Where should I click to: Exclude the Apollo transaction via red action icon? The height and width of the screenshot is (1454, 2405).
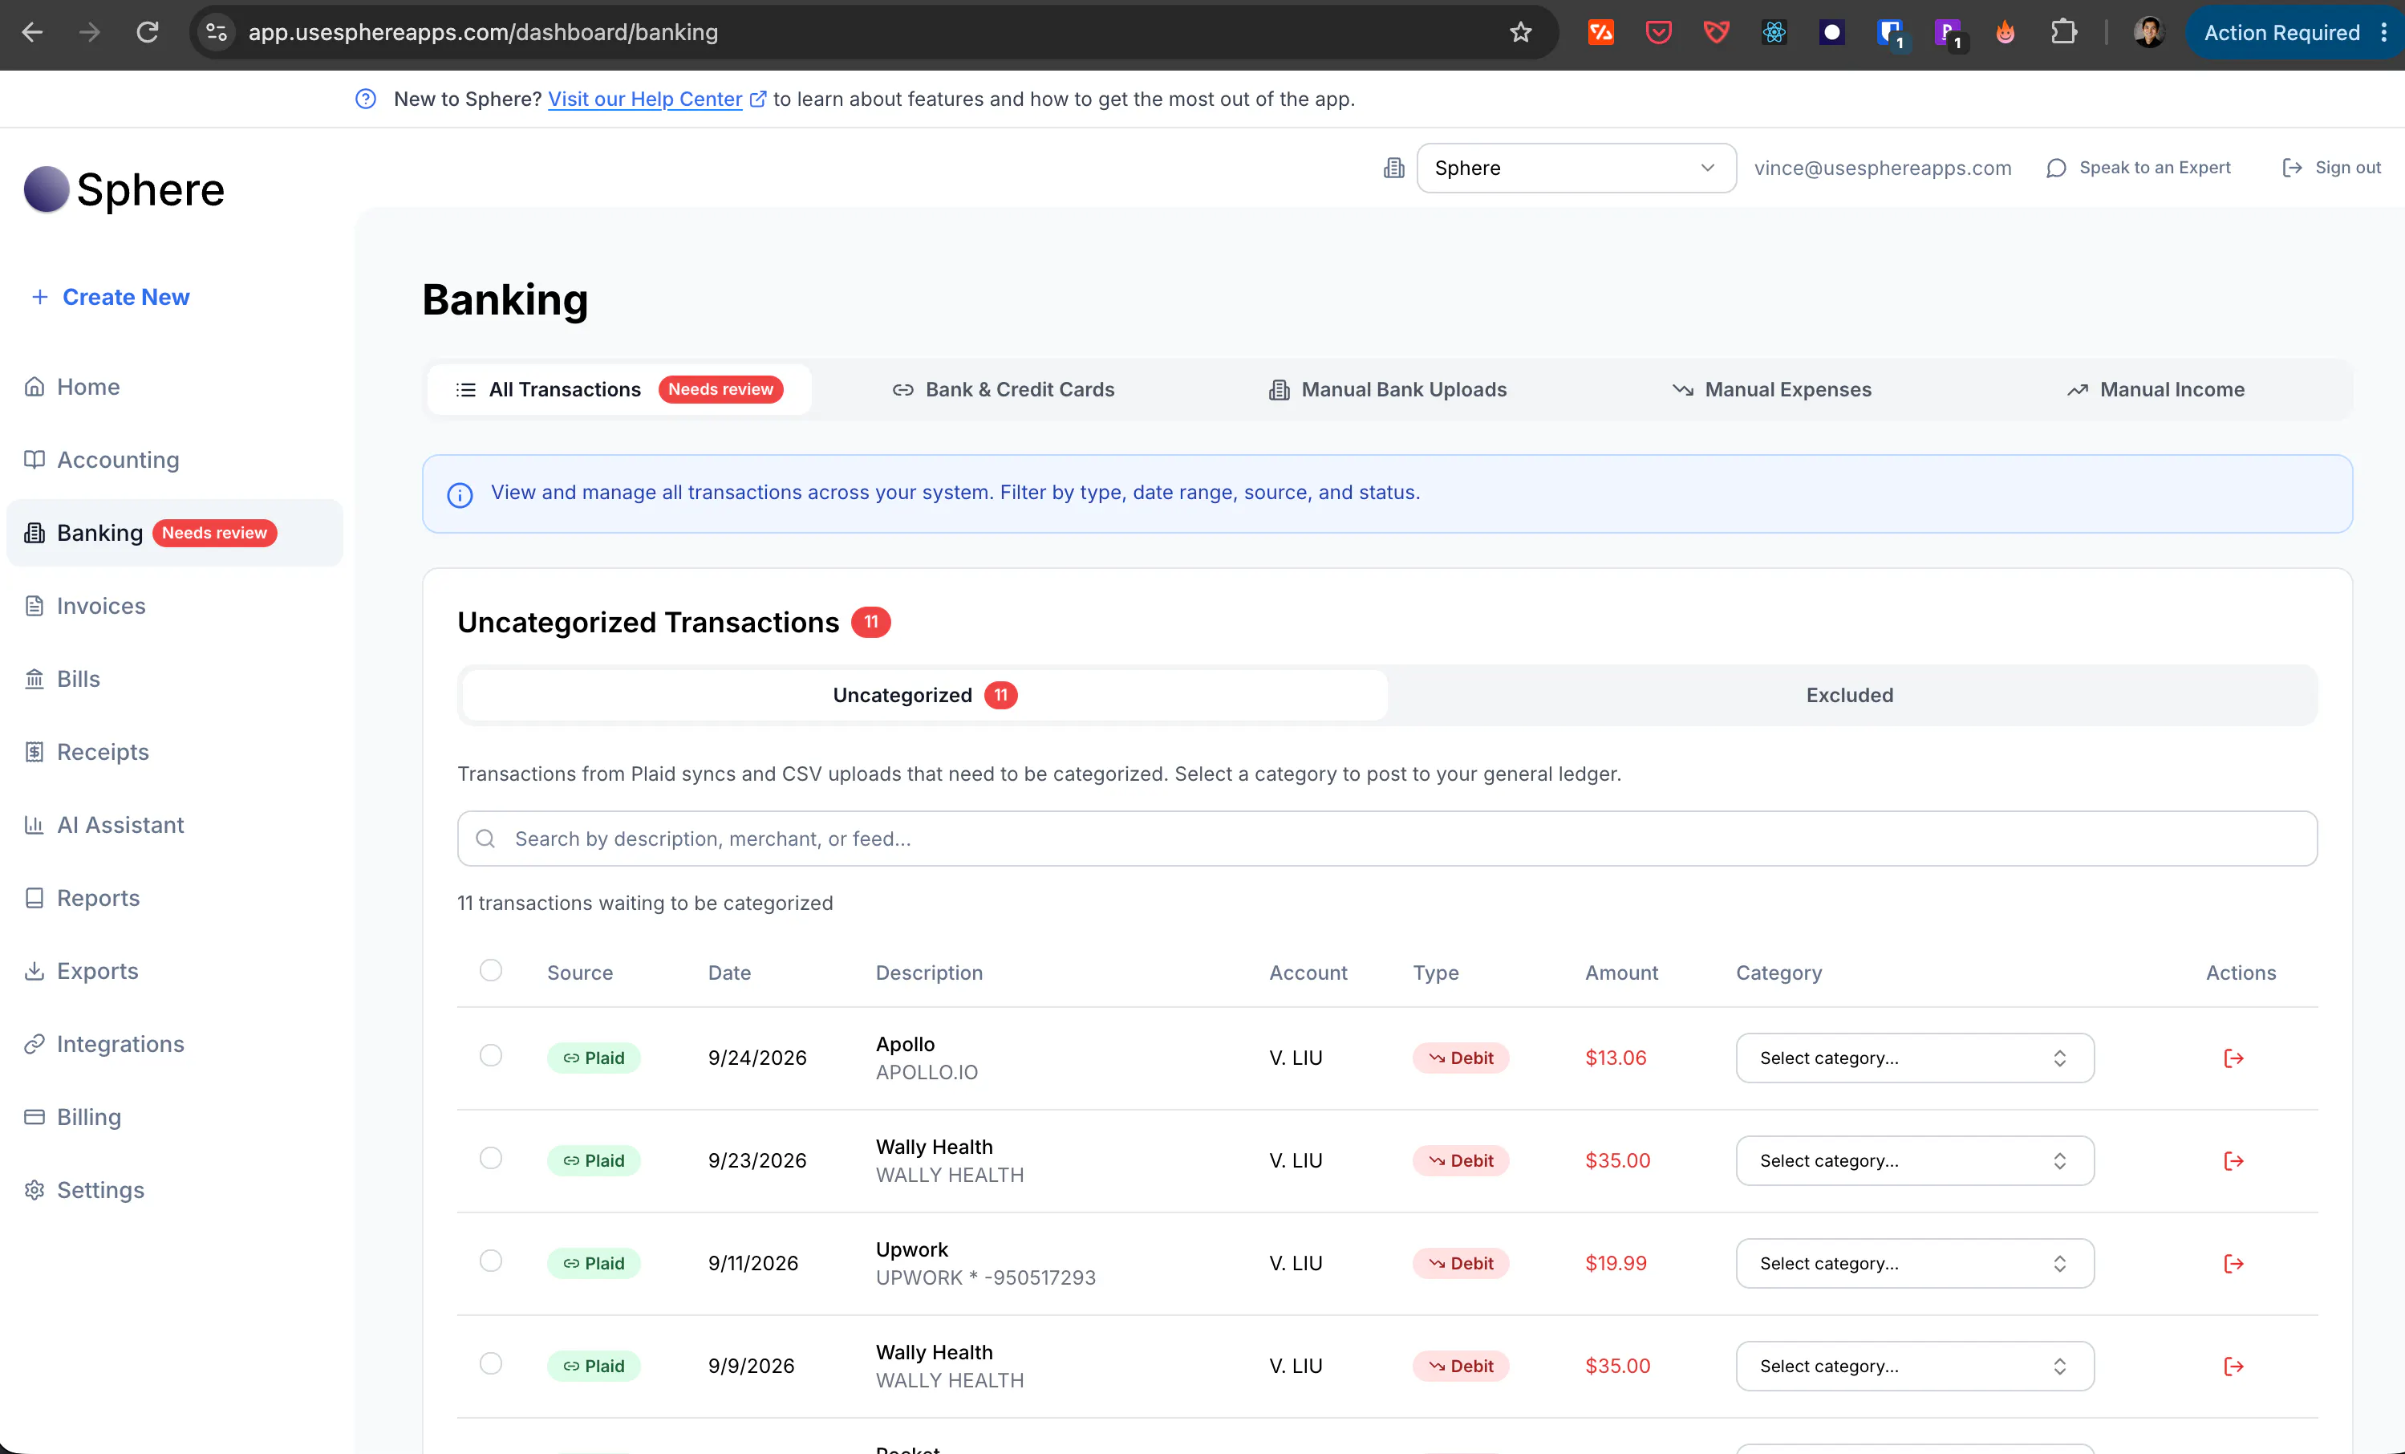point(2233,1058)
